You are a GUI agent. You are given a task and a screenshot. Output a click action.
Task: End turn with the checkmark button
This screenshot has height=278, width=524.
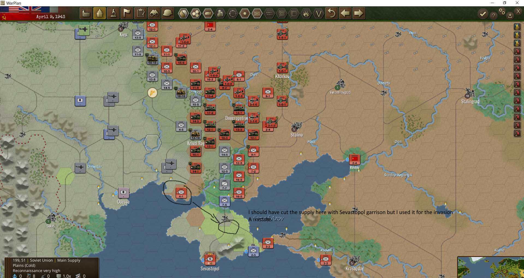click(483, 14)
